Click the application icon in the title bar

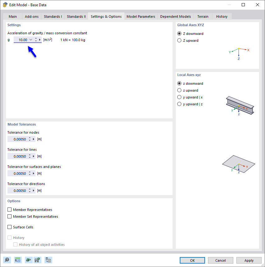(x=5, y=5)
